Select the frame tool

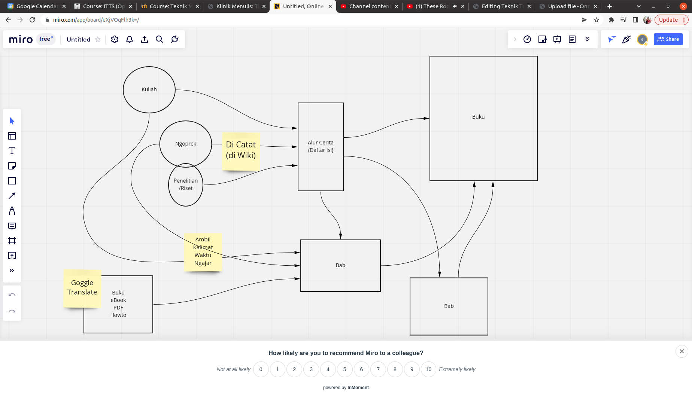coord(12,241)
